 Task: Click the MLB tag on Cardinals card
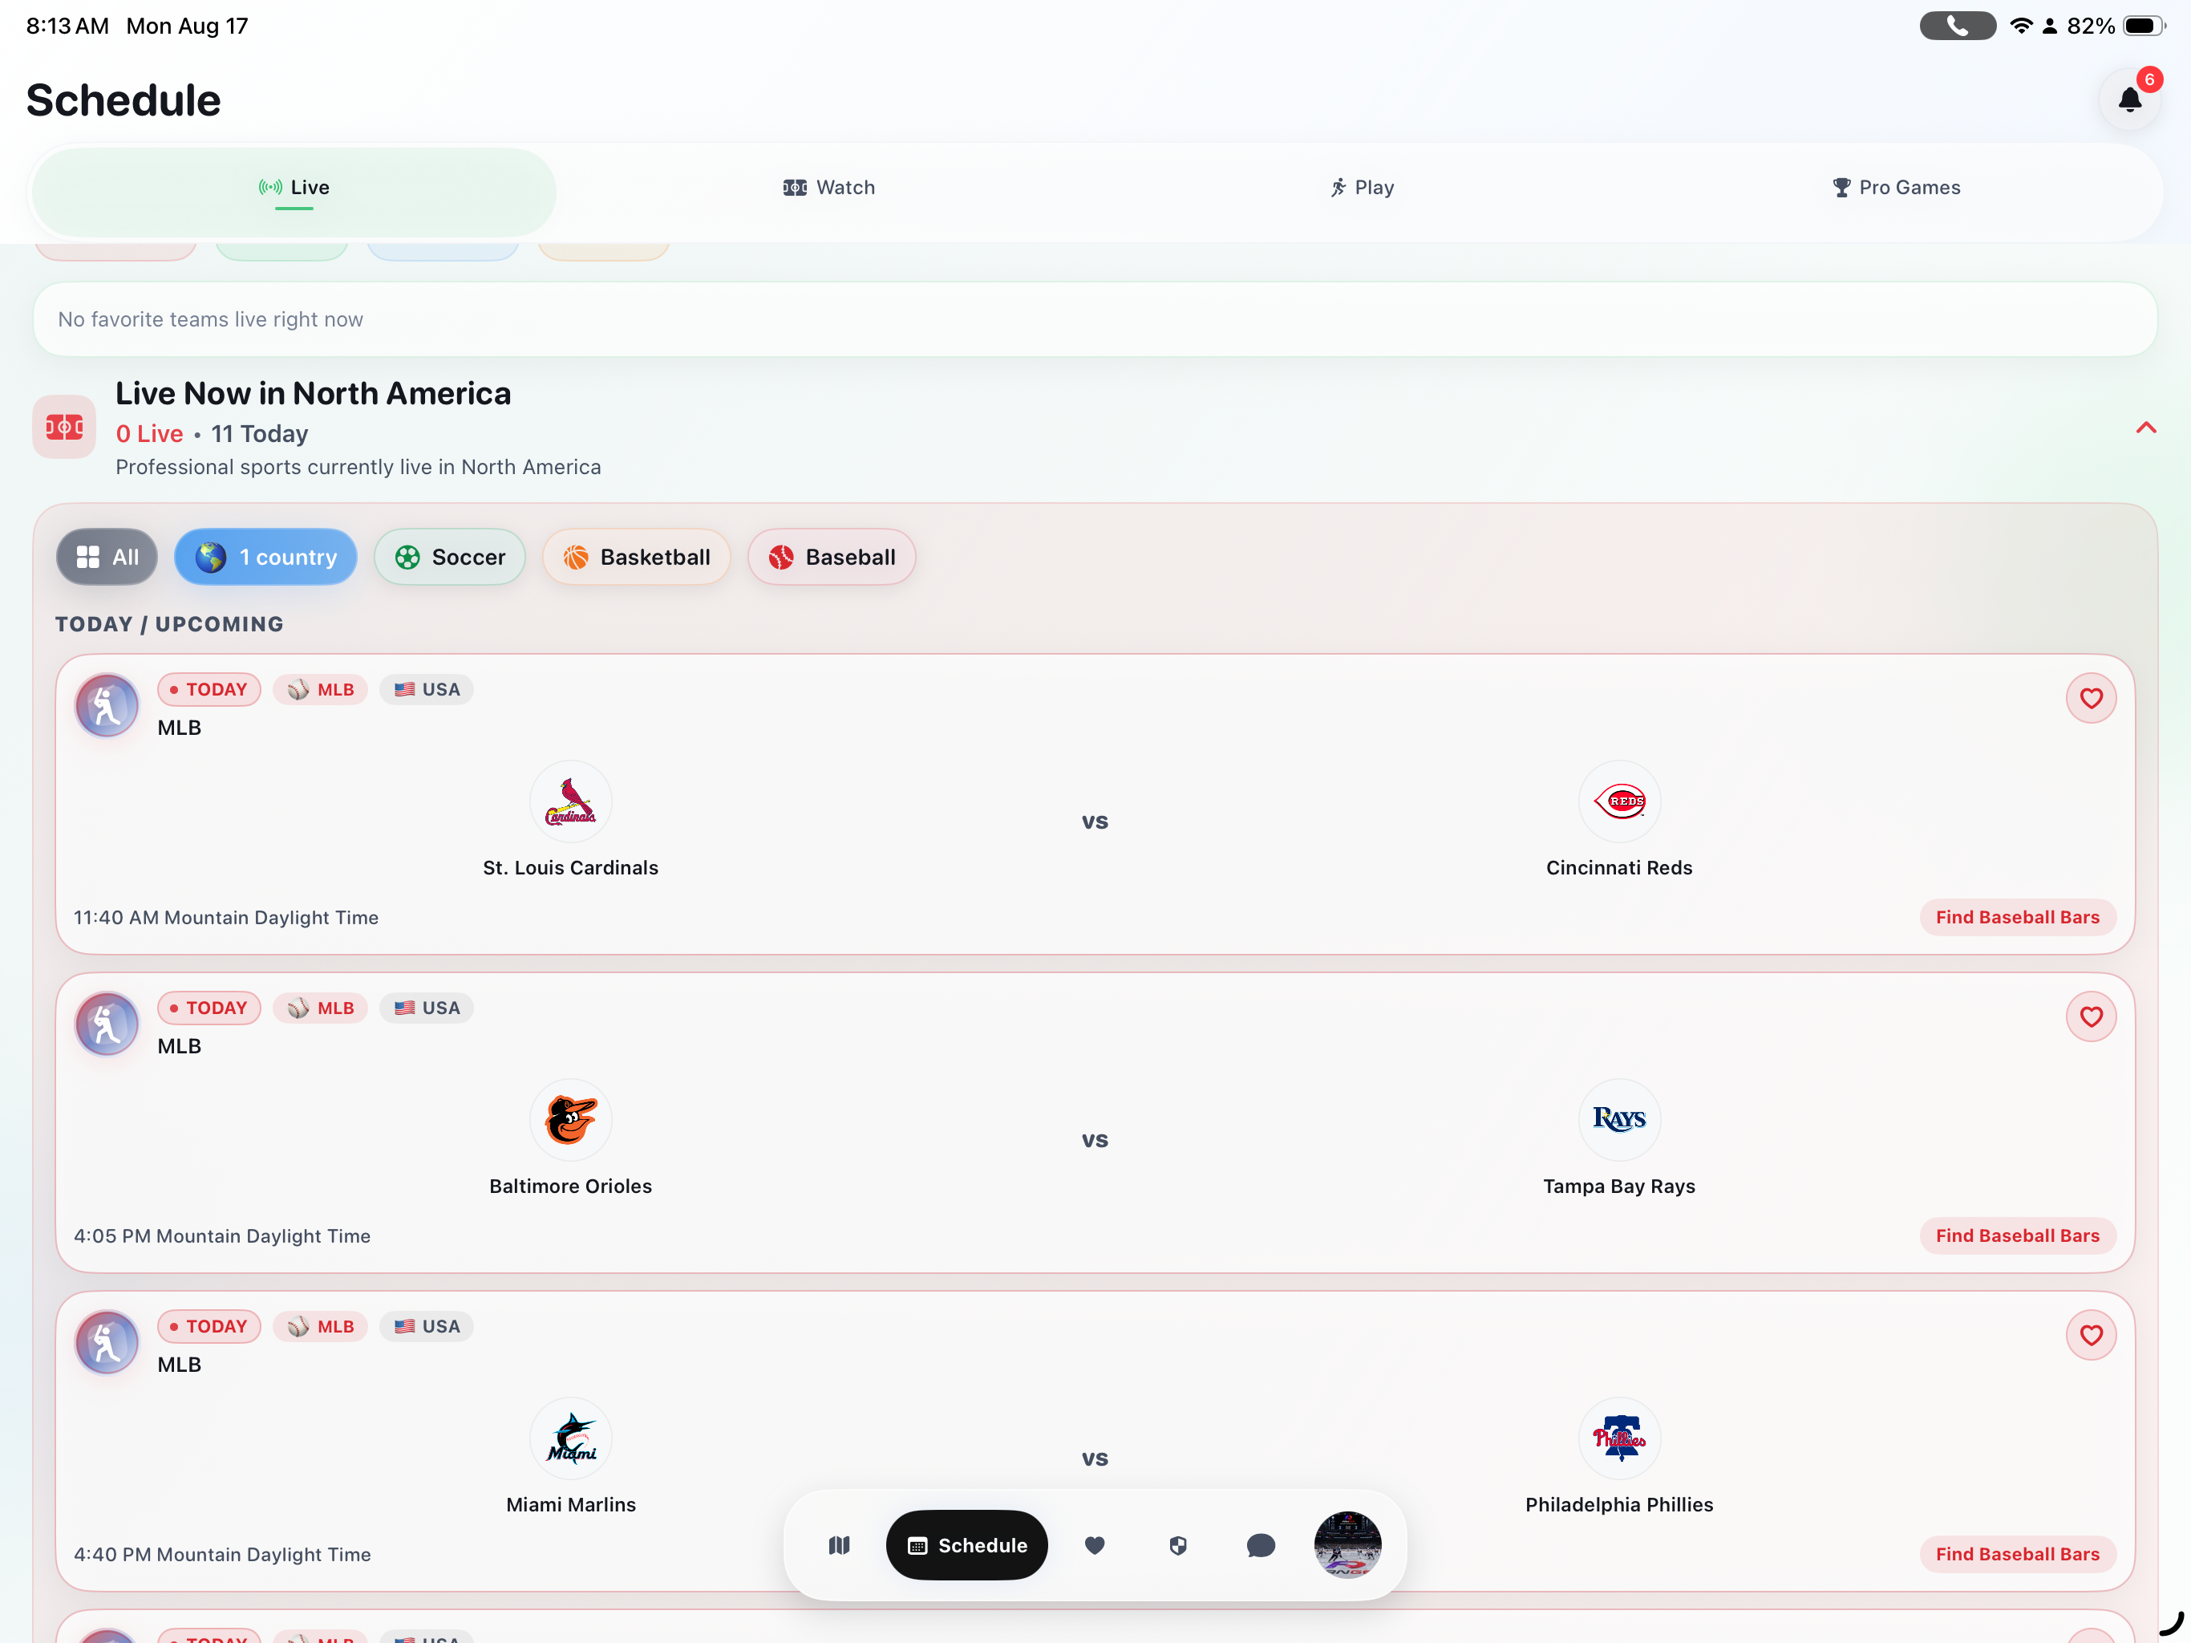321,690
